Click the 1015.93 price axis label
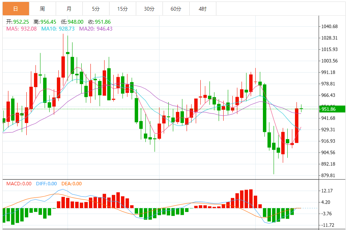 coord(329,49)
